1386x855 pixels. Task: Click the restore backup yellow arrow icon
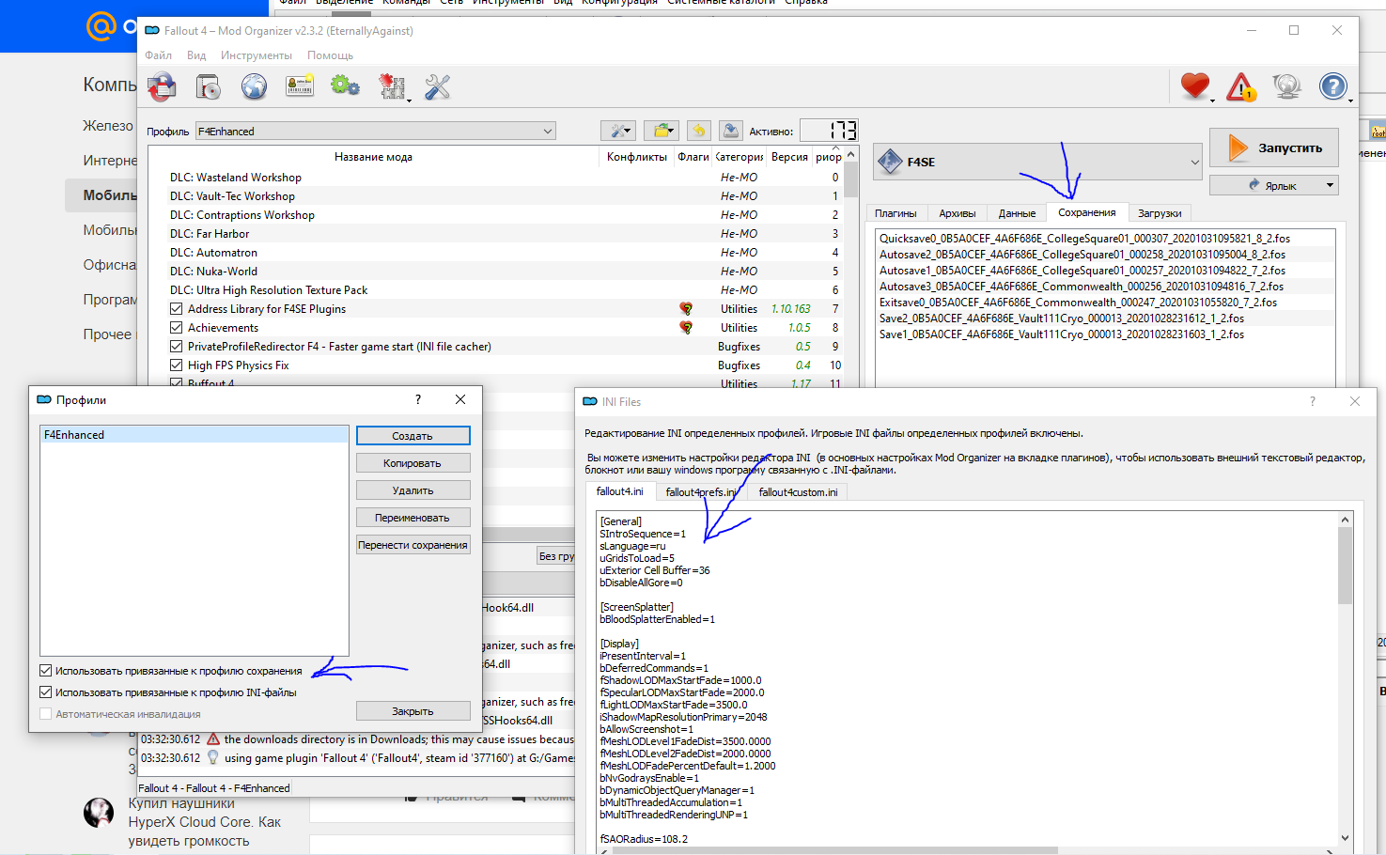coord(698,131)
